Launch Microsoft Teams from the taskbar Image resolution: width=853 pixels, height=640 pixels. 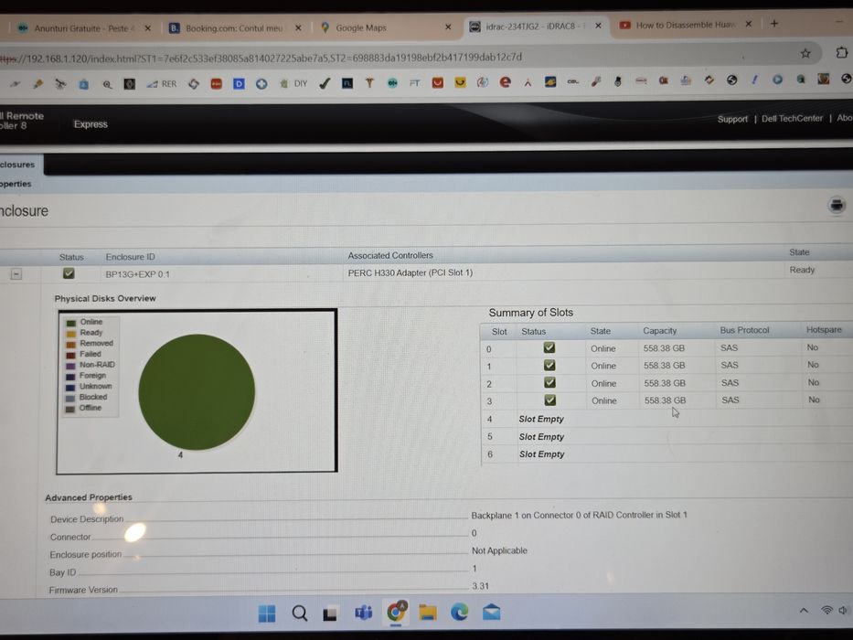(363, 613)
